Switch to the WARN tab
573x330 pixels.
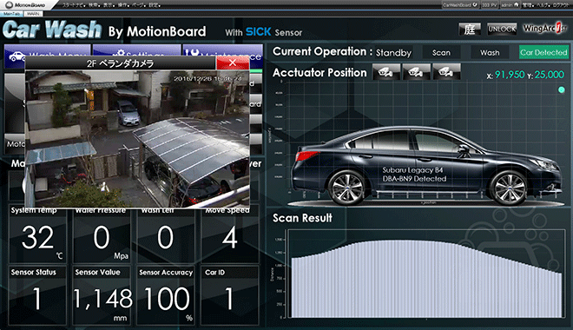pos(33,14)
